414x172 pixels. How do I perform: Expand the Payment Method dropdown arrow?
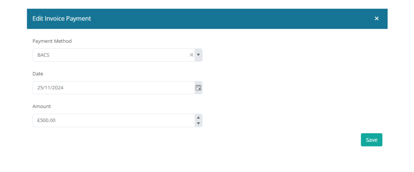(x=198, y=55)
